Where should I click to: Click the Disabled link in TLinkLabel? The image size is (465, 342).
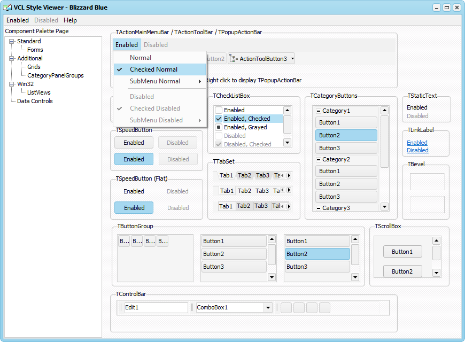(x=417, y=150)
